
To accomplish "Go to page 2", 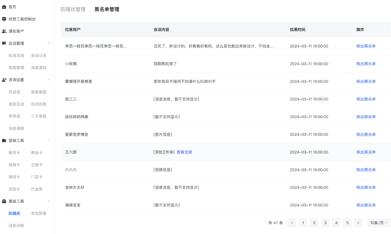I will pos(314,223).
